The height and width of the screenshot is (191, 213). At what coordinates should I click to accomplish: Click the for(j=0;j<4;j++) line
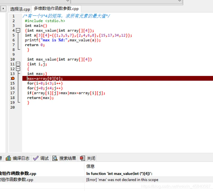point(45,88)
